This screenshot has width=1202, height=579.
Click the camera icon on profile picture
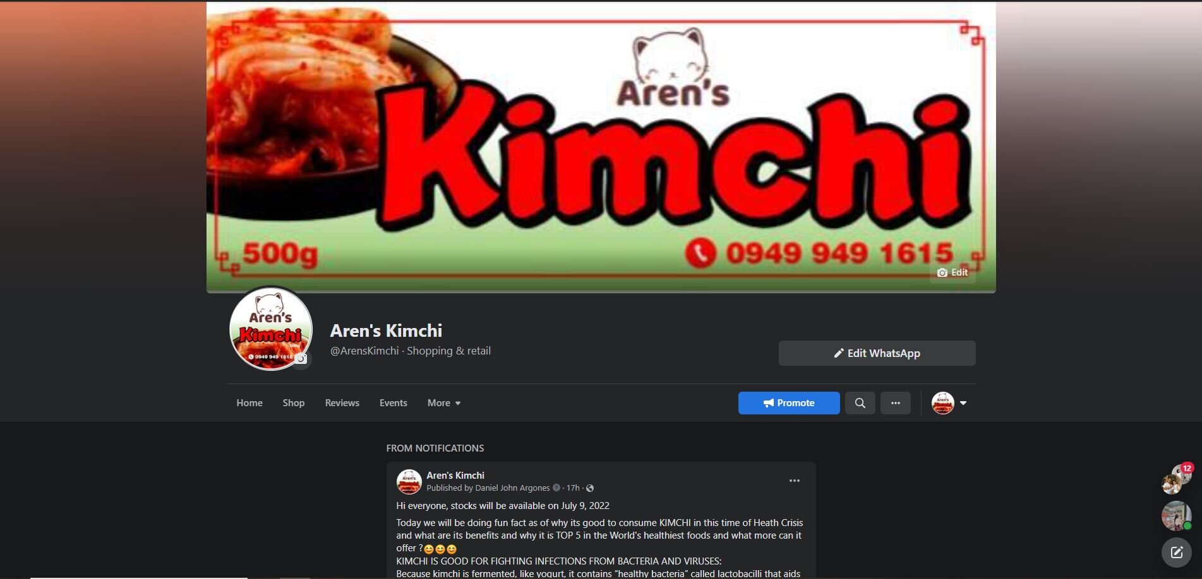click(x=302, y=359)
